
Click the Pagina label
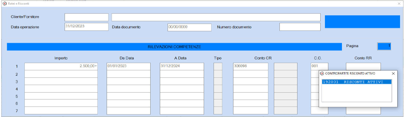click(352, 46)
